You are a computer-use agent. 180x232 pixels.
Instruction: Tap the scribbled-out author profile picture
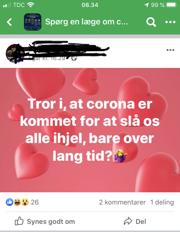[x=15, y=54]
